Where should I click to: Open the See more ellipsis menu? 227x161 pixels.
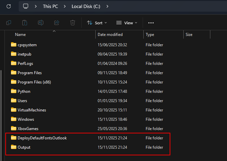pyautogui.click(x=151, y=23)
